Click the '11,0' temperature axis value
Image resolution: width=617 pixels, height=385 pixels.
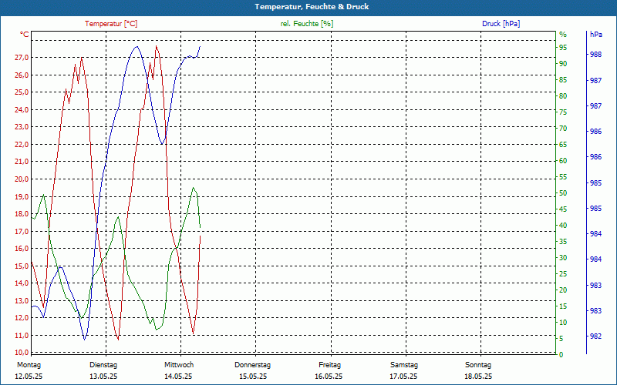(x=22, y=335)
